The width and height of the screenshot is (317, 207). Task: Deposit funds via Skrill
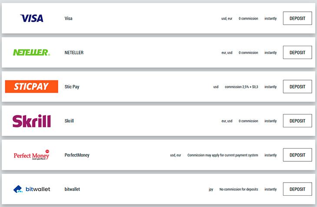[x=297, y=121]
